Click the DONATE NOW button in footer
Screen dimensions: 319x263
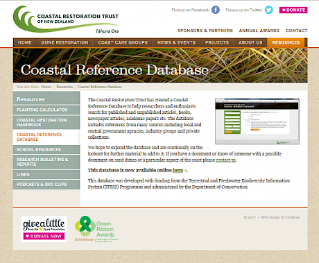point(44,236)
